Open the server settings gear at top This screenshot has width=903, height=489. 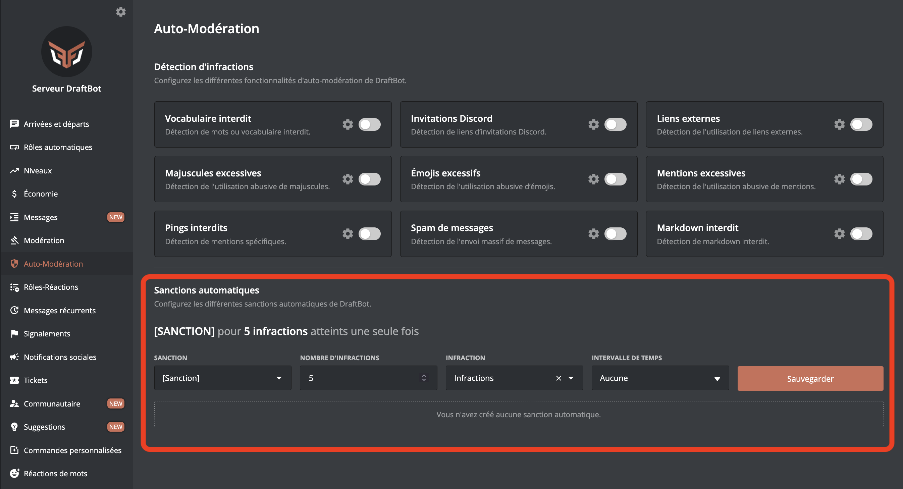121,11
